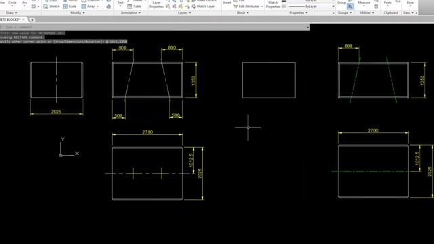Click the Match Properties tool
Screen dimensions: 434x244
click(273, 5)
